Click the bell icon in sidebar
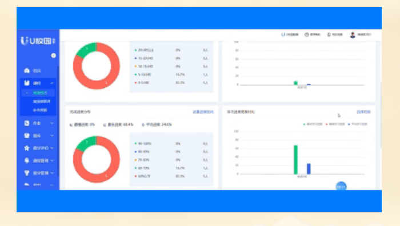The image size is (400, 226). click(27, 160)
